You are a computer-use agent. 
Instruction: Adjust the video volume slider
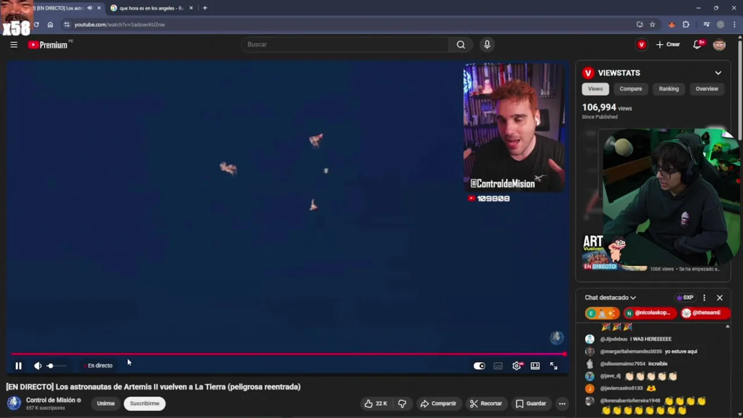56,366
